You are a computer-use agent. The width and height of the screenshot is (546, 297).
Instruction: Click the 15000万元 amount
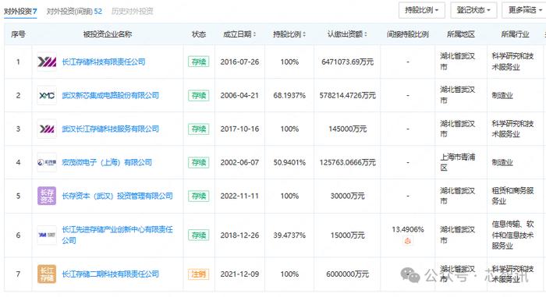tap(348, 235)
